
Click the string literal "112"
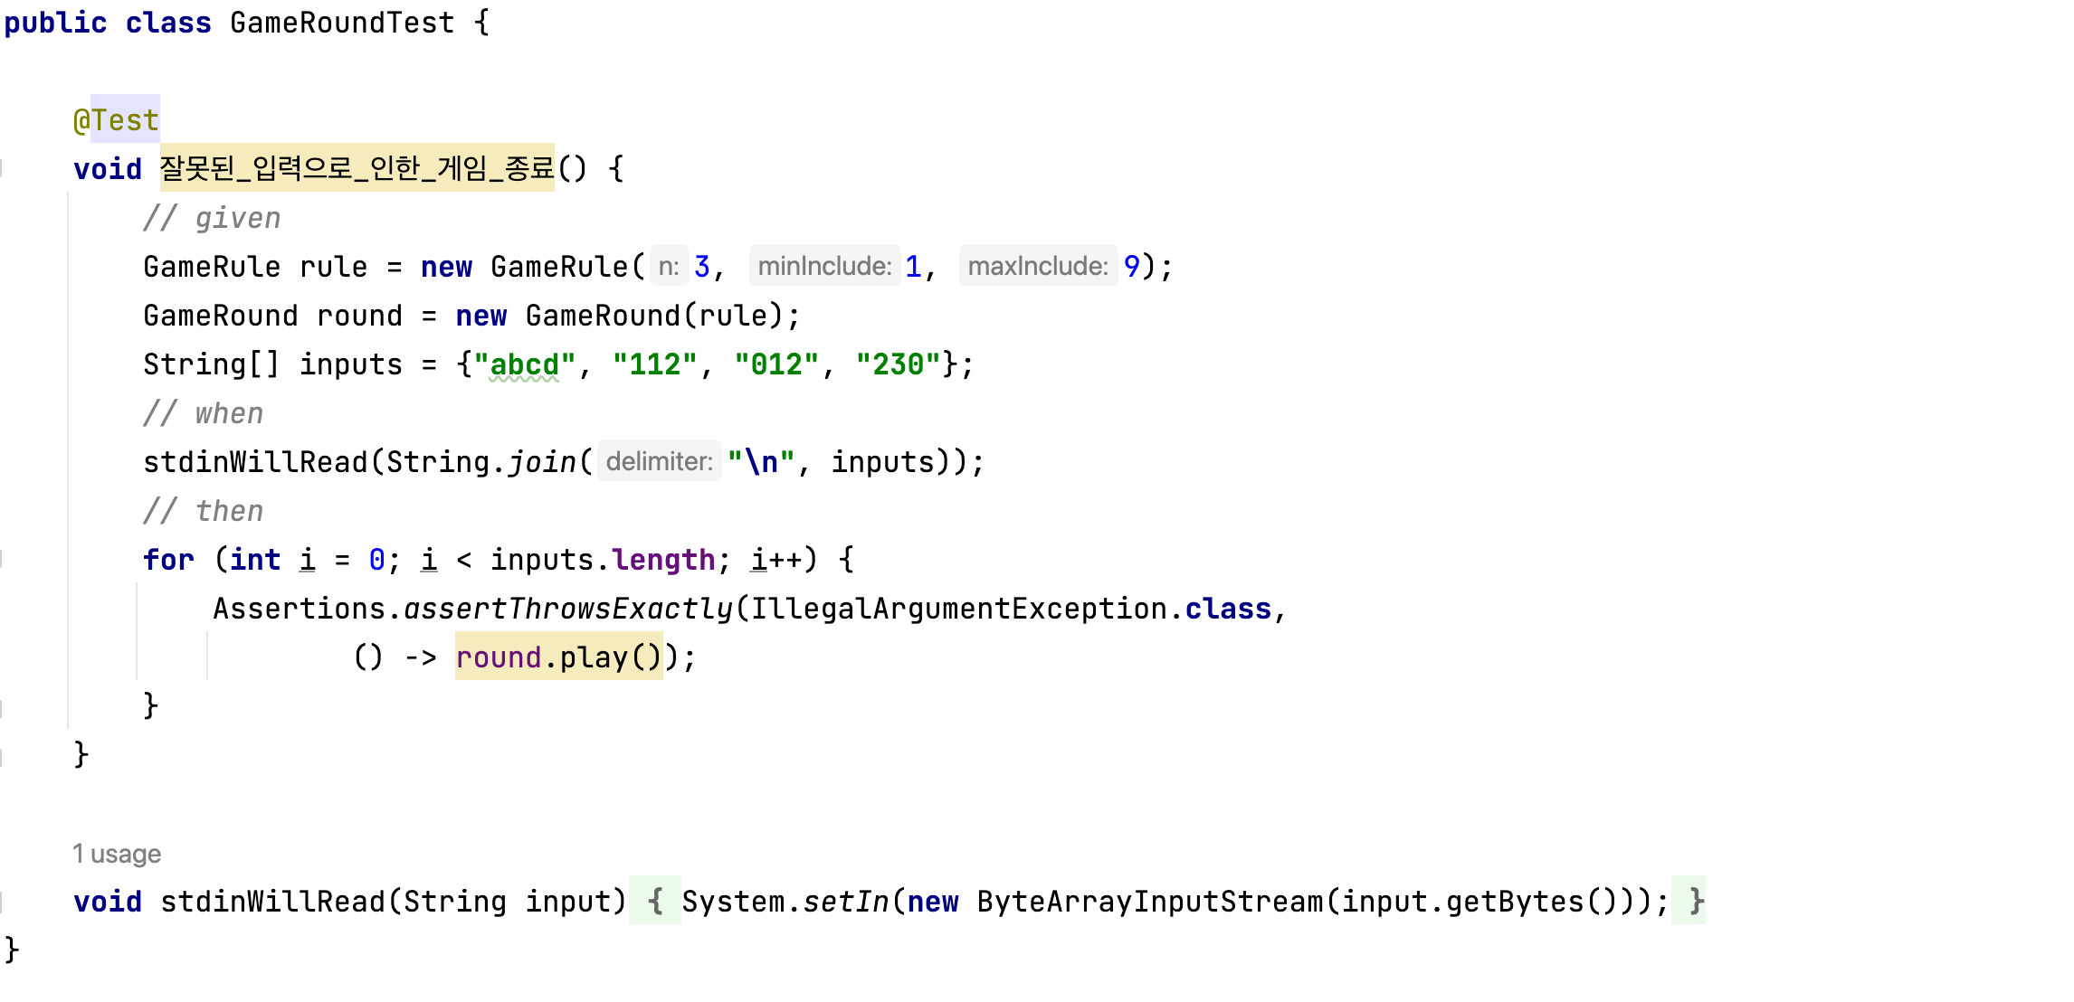click(x=655, y=364)
